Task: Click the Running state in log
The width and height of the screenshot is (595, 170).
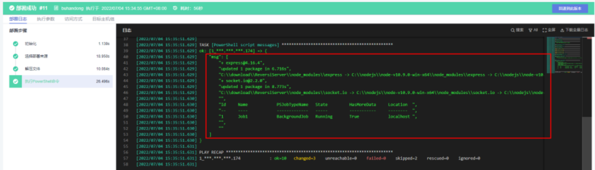Action: coord(324,117)
